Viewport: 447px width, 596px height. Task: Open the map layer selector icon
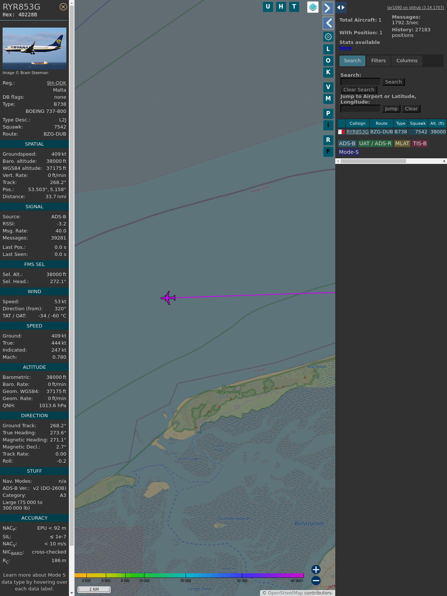[313, 7]
